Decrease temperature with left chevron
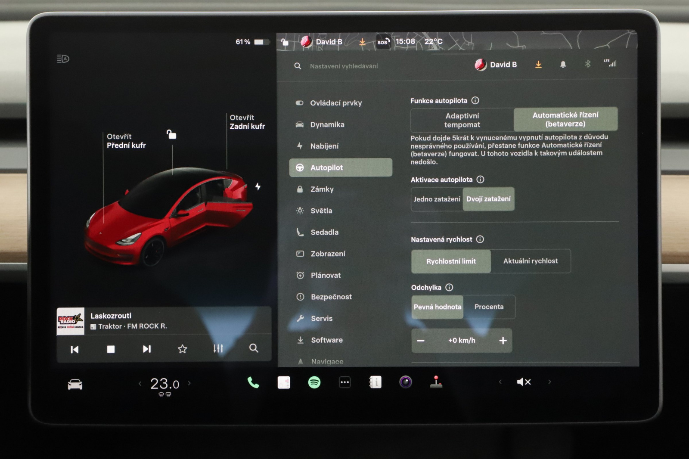This screenshot has width=689, height=459. tap(140, 383)
